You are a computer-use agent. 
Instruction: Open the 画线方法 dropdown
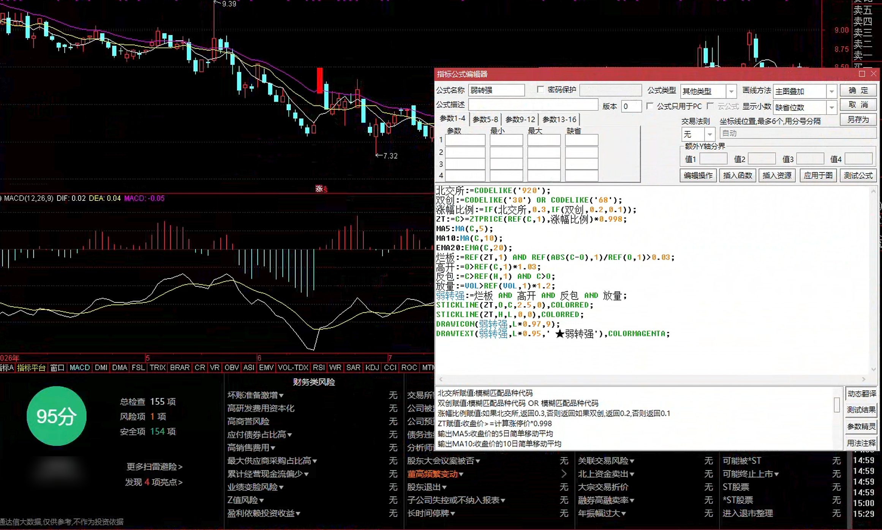coord(831,91)
